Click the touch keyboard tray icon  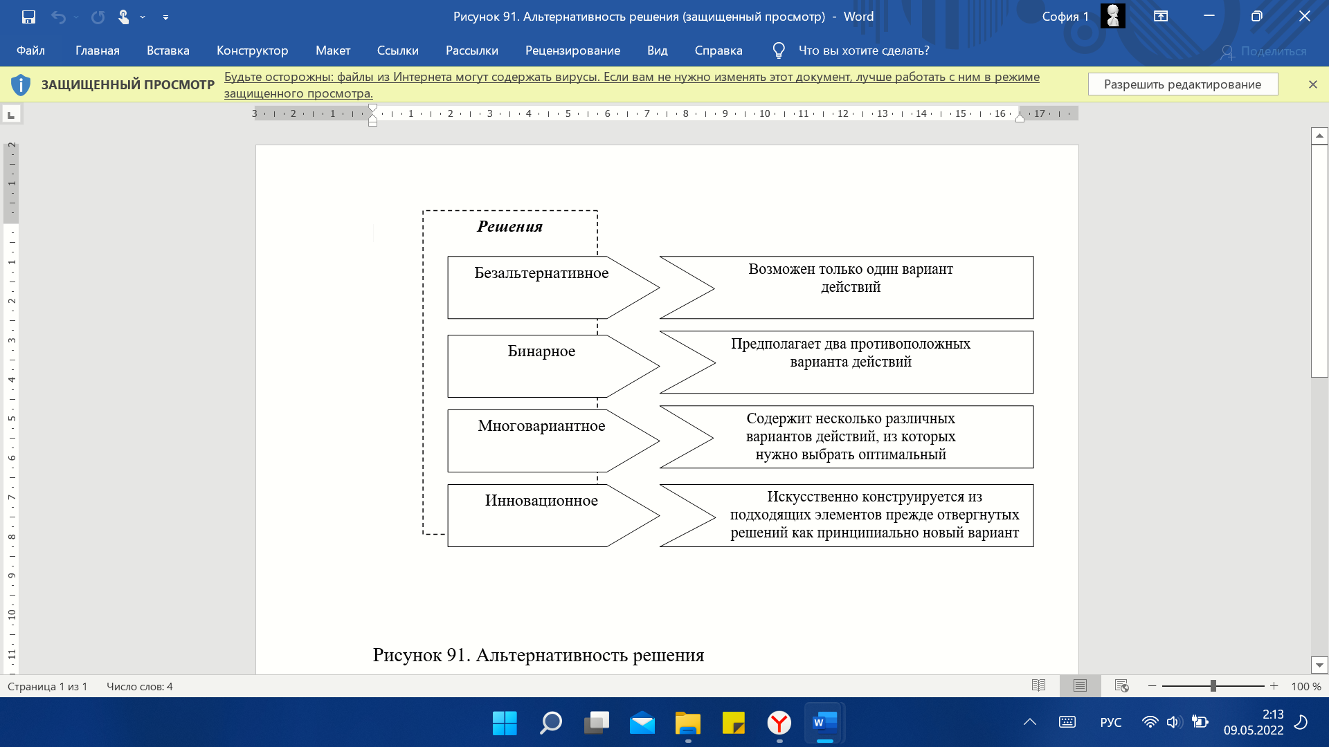point(1067,722)
